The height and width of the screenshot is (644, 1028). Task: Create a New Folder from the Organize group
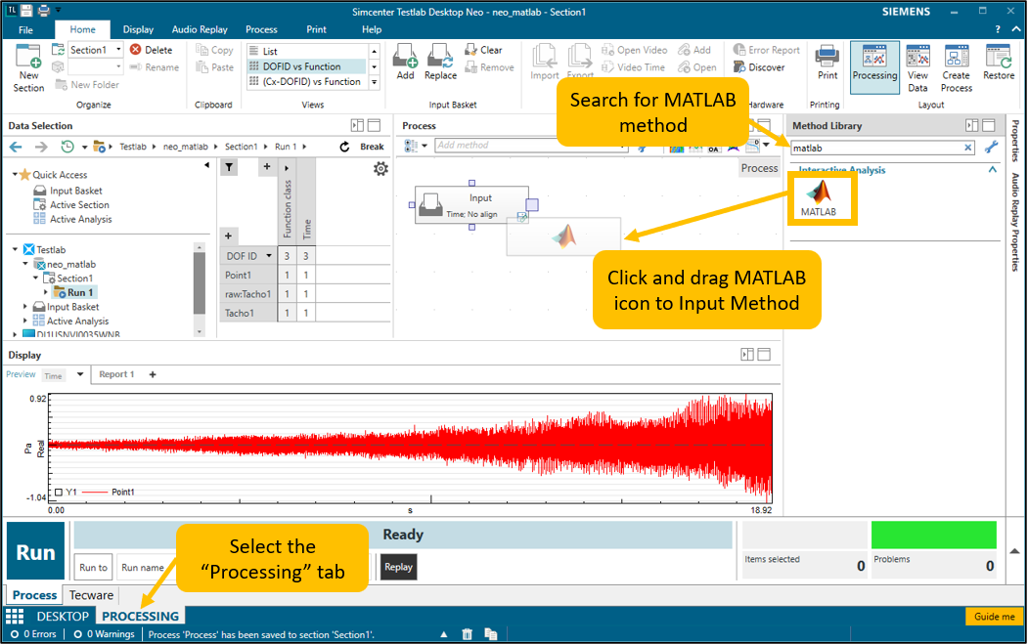pos(87,84)
